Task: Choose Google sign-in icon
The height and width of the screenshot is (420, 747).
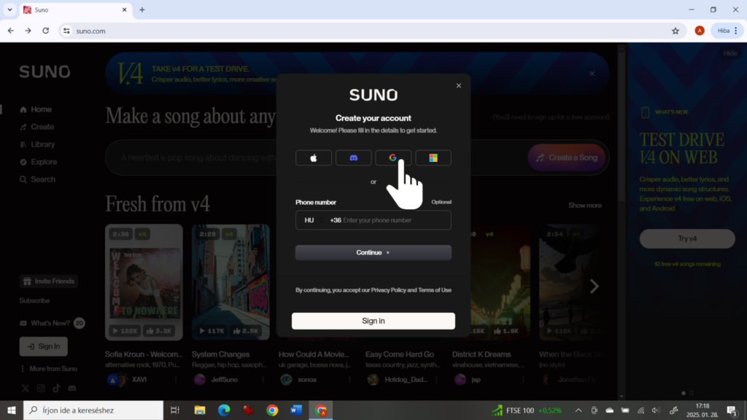Action: (x=393, y=157)
